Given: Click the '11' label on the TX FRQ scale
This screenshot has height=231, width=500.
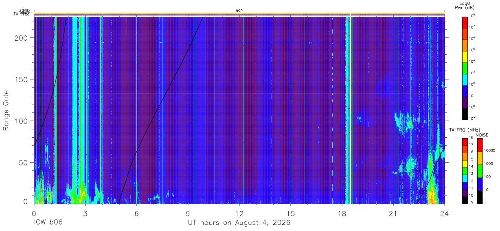Looking at the screenshot, I should [472, 188].
